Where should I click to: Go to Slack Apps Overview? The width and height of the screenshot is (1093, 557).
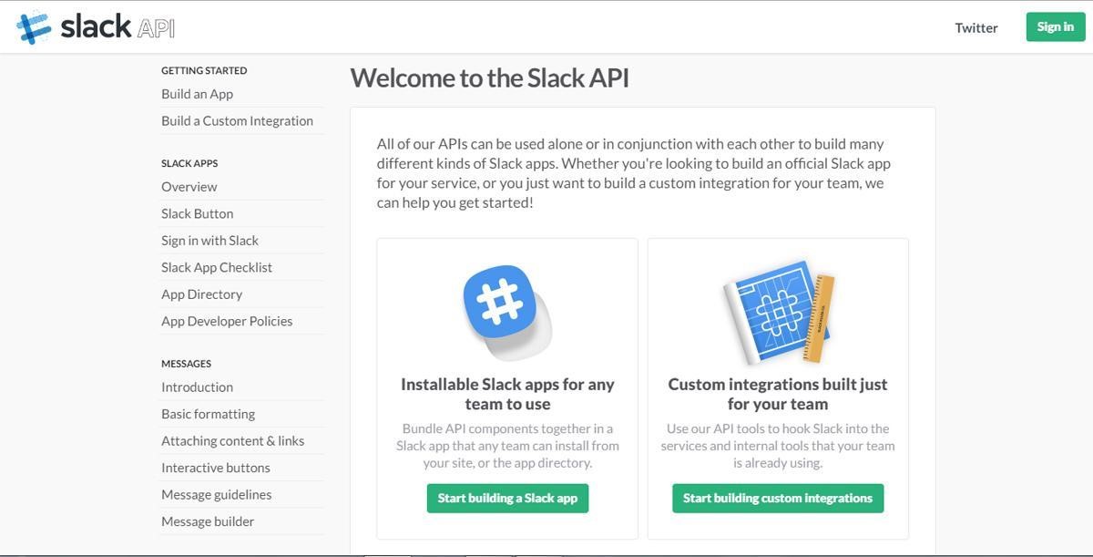(189, 186)
